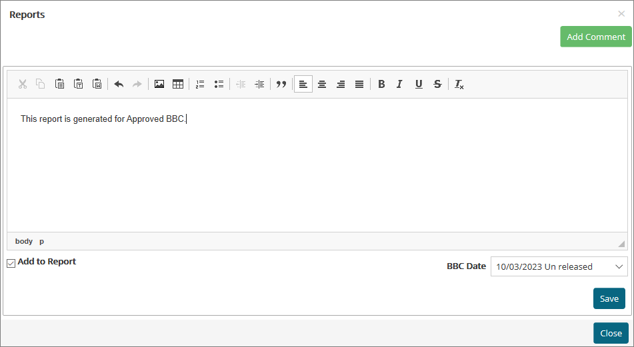Click the Paste icon in editor toolbar
This screenshot has width=634, height=347.
tap(60, 84)
